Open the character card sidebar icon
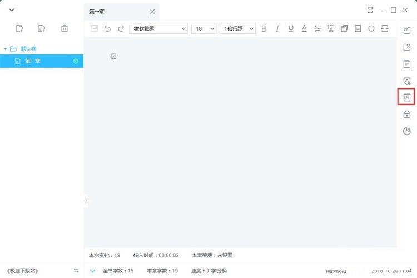Image resolution: width=417 pixels, height=278 pixels. point(407,97)
